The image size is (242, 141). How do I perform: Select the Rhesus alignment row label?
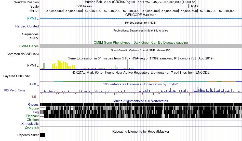click(33, 104)
